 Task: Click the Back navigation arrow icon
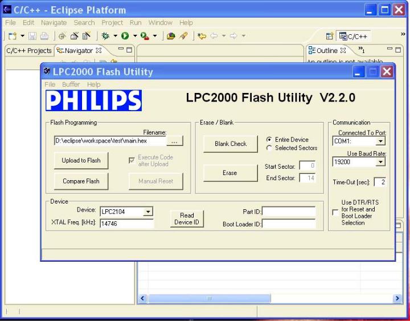214,36
